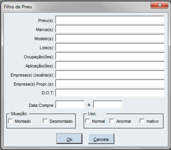Check the Normal usage checkbox
The width and height of the screenshot is (171, 150).
tap(88, 121)
